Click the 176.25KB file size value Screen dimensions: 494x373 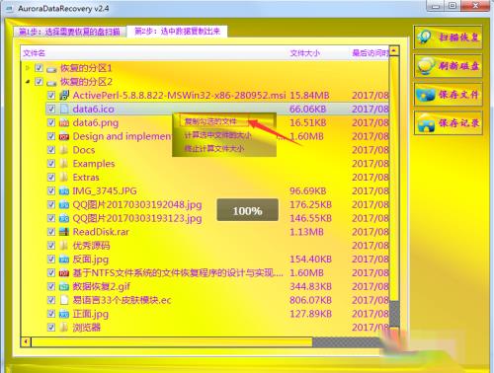[310, 204]
